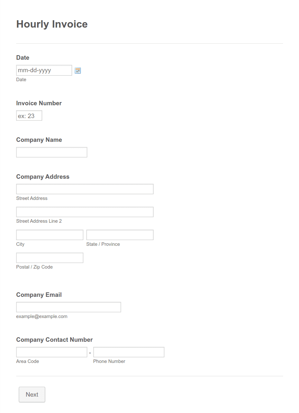
Task: Click the Date input field
Action: (x=44, y=70)
